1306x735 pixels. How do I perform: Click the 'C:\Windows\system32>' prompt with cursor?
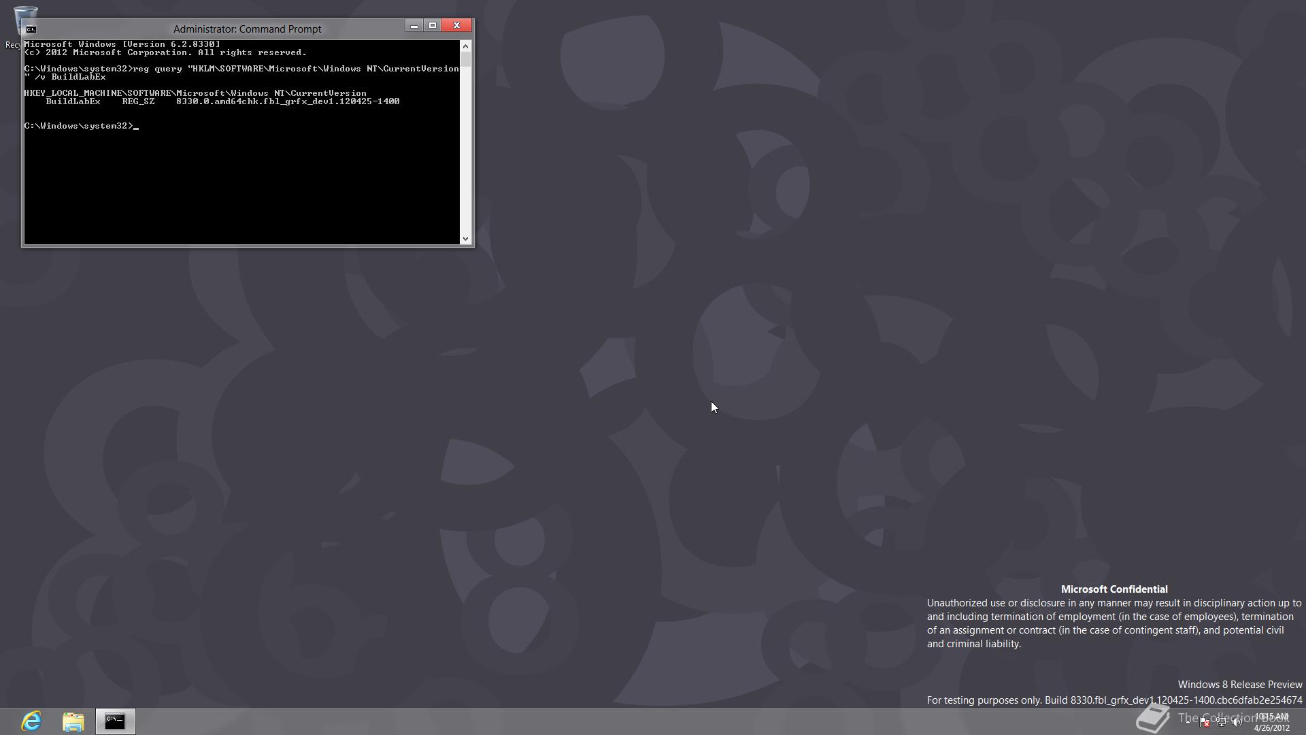coord(82,126)
